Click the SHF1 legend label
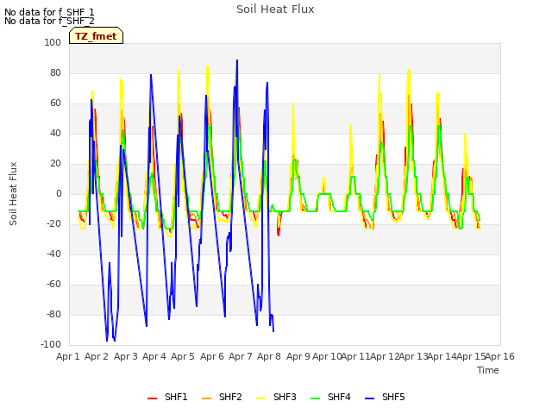This screenshot has height=414, width=552. (176, 397)
